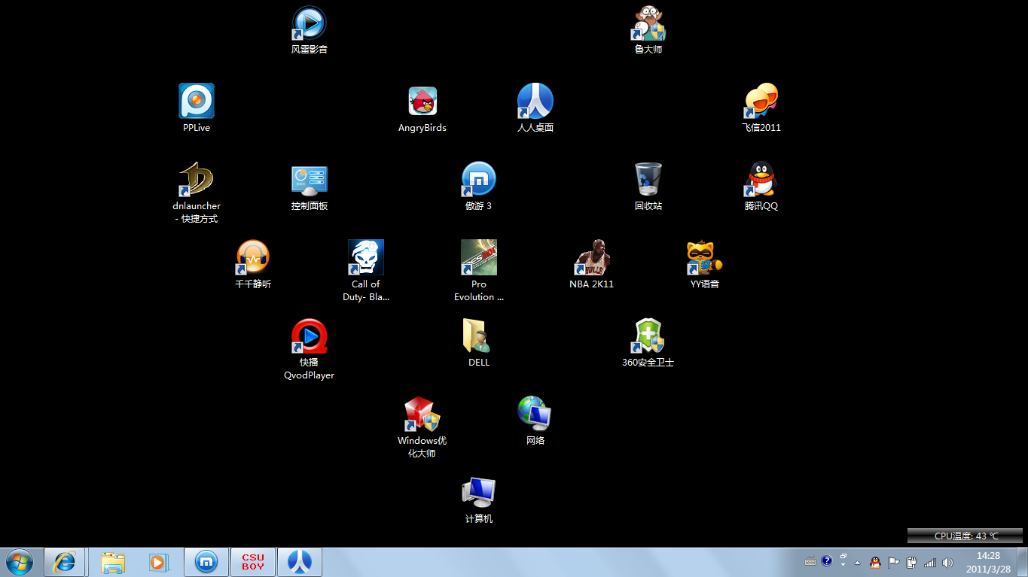Click the CSU BOY taskbar button
1028x577 pixels.
[253, 562]
